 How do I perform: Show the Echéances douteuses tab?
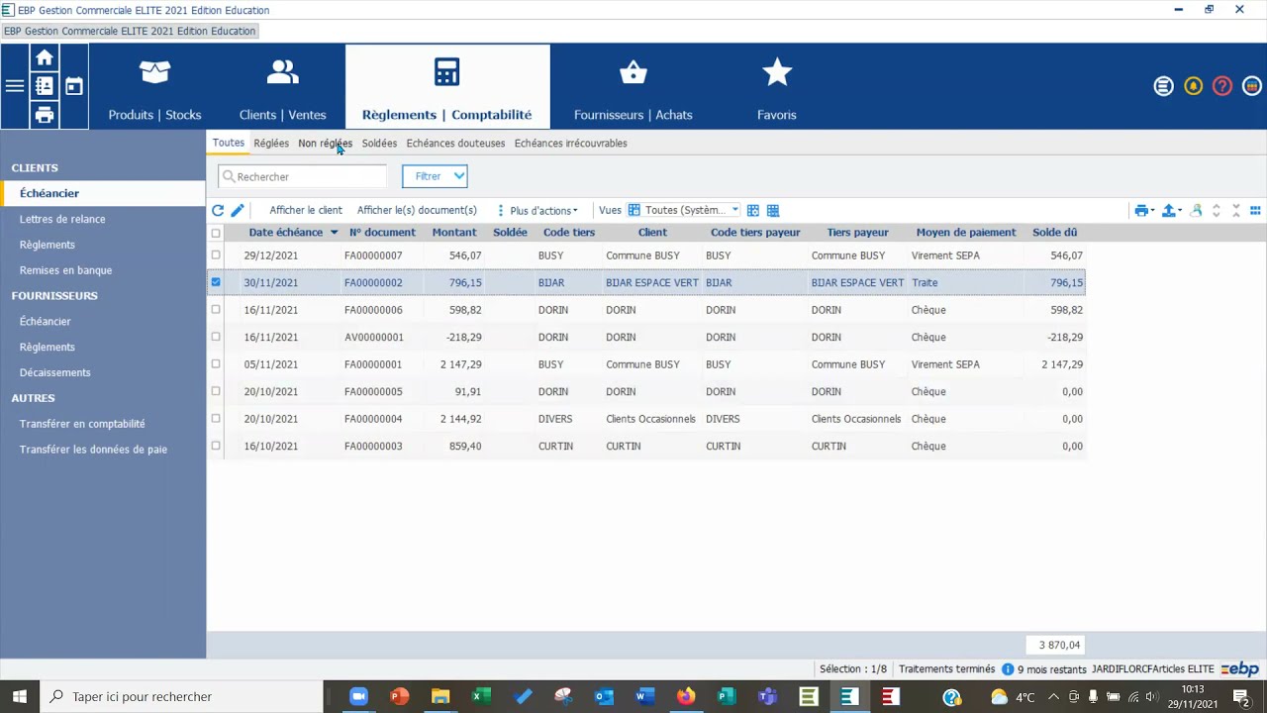[455, 144]
